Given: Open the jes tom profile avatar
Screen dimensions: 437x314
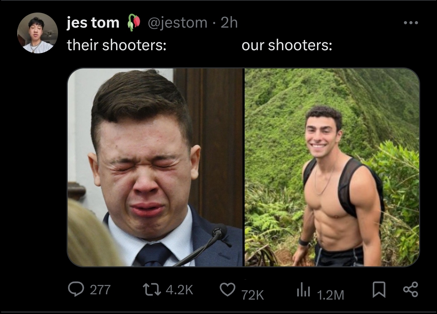Looking at the screenshot, I should [x=38, y=33].
